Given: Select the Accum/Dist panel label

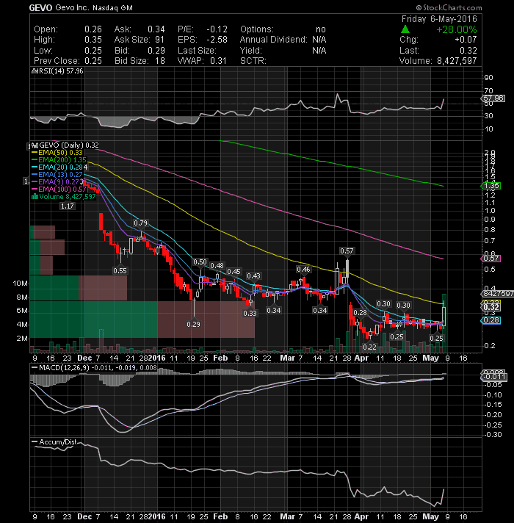Looking at the screenshot, I should click(54, 442).
